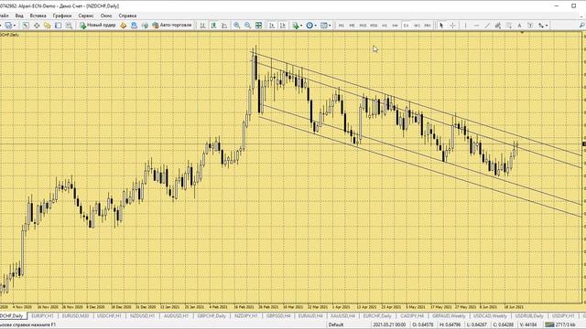Viewport: 586px width, 329px height.
Task: Click the chart shift triangle marker at top
Action: 522,33
